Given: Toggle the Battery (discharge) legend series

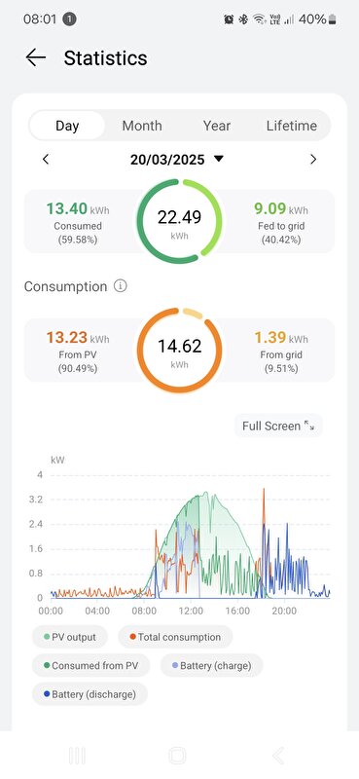Looking at the screenshot, I should point(90,694).
